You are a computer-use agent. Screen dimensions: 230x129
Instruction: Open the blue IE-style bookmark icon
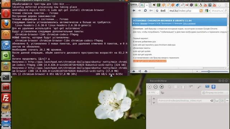(x=177, y=5)
